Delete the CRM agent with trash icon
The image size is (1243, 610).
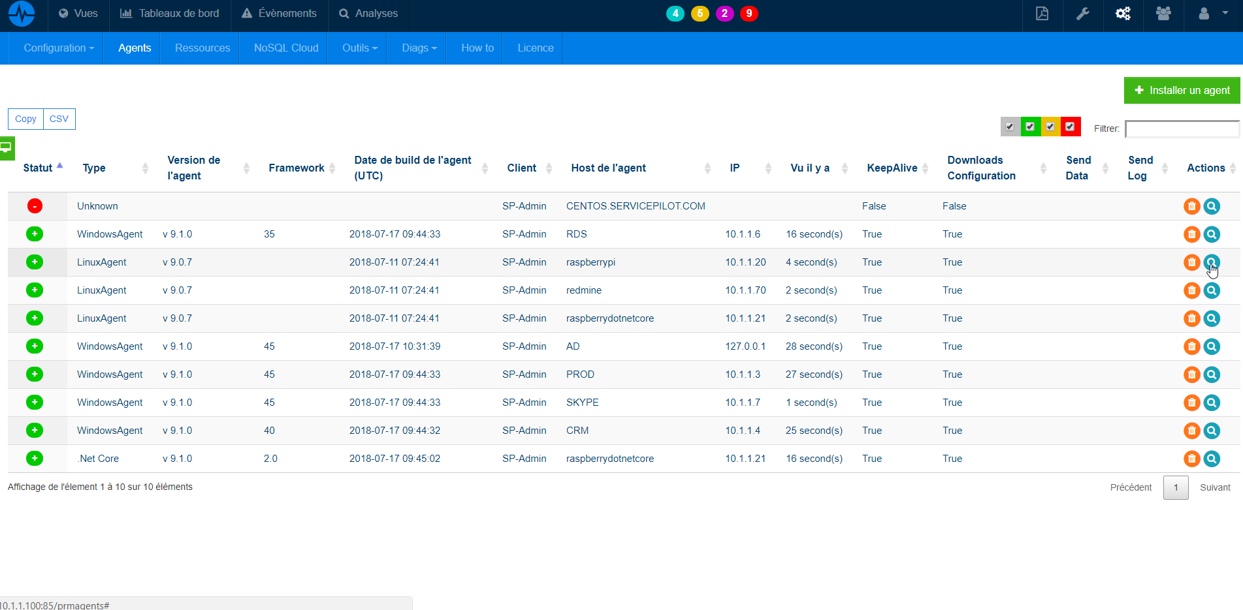click(1191, 430)
